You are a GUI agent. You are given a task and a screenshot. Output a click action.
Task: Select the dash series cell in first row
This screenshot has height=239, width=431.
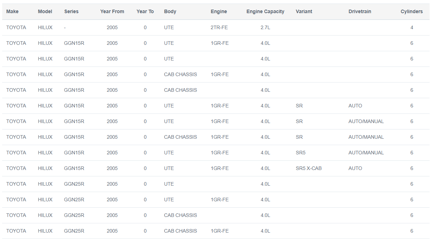pos(65,27)
